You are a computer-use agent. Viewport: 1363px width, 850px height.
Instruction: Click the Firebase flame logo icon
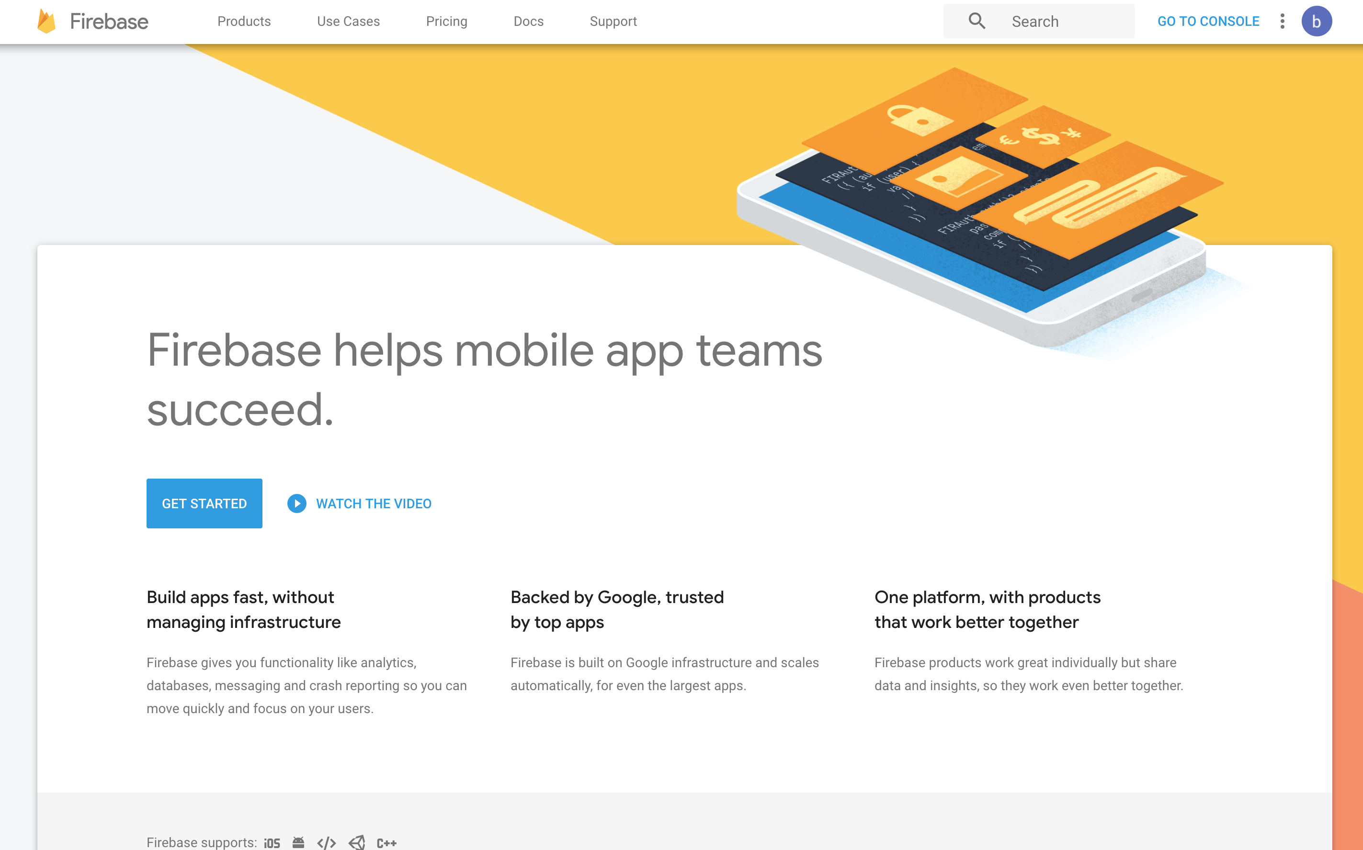46,21
